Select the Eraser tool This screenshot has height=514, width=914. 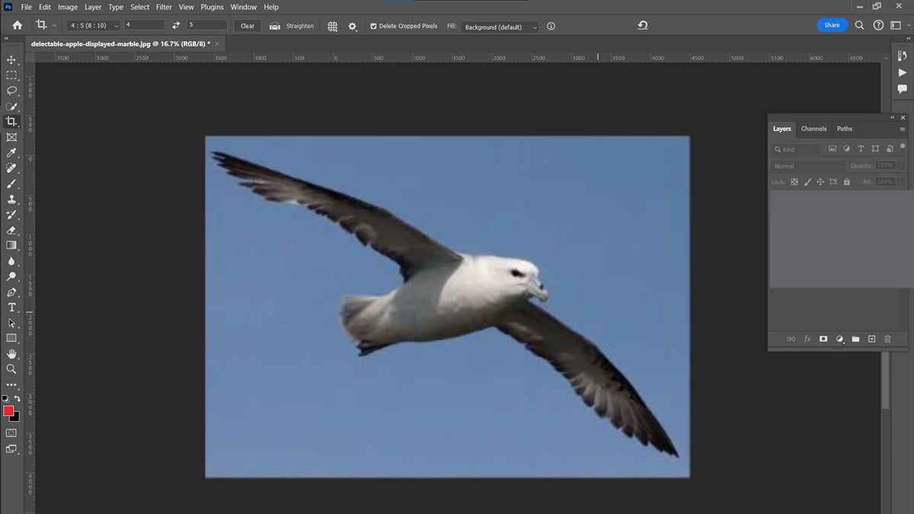[11, 230]
